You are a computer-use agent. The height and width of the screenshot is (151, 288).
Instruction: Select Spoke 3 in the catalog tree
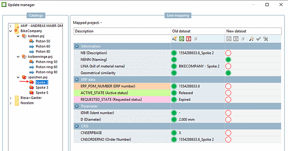pos(42,87)
